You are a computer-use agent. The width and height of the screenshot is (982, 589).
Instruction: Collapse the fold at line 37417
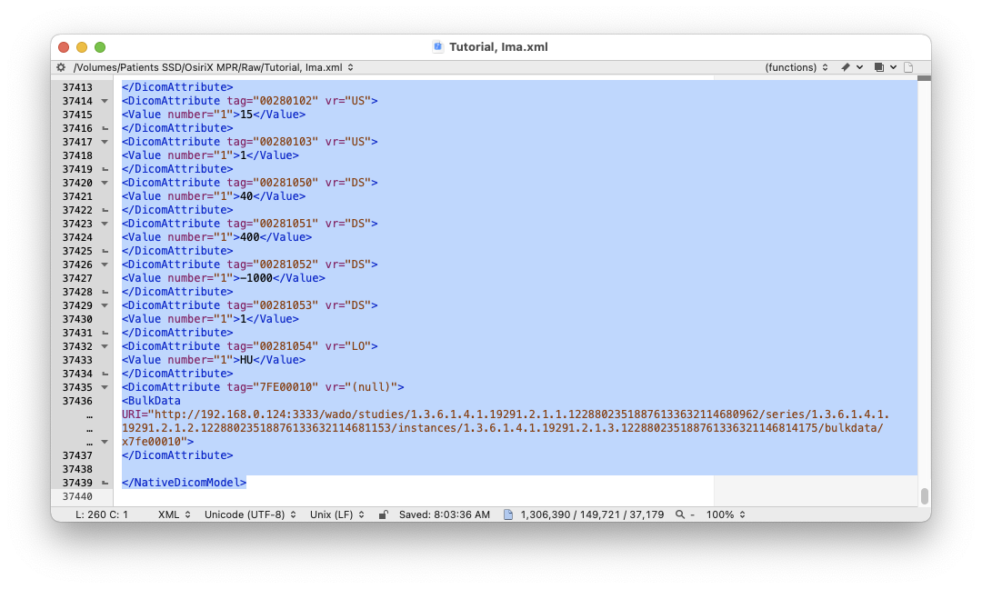(105, 142)
